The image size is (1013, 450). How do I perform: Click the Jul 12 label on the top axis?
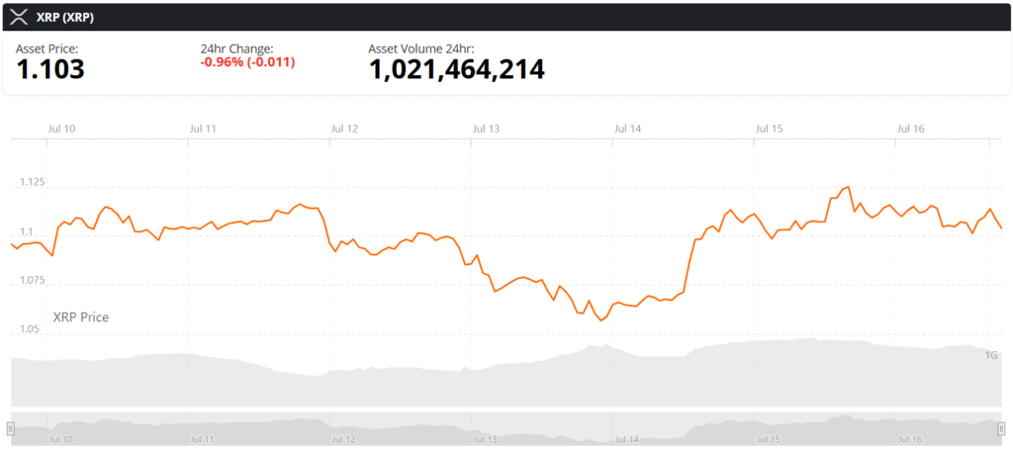(x=344, y=129)
